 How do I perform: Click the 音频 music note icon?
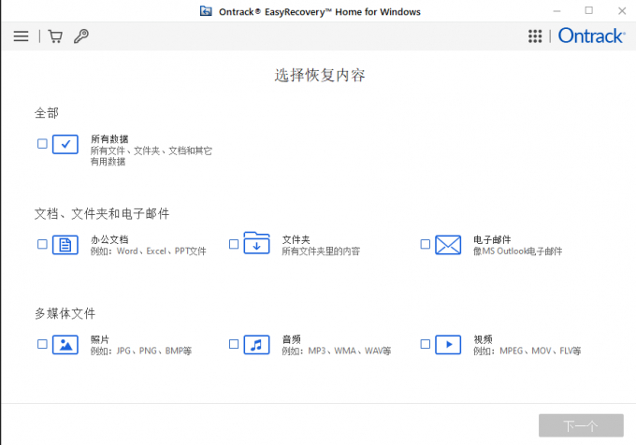click(257, 344)
